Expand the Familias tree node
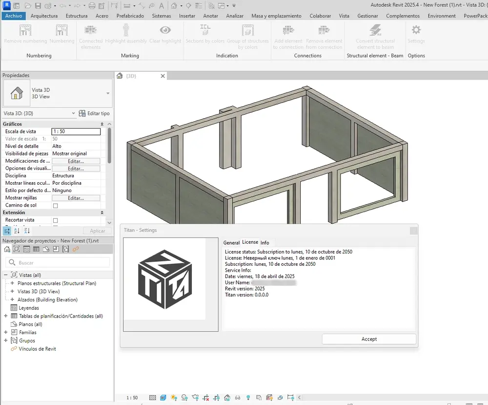 [5, 332]
